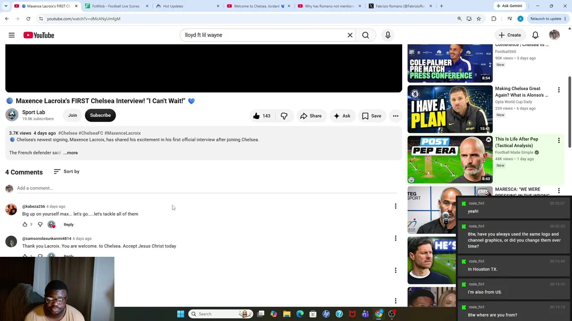Open options for Making Chelsea Great Again video

click(x=559, y=90)
